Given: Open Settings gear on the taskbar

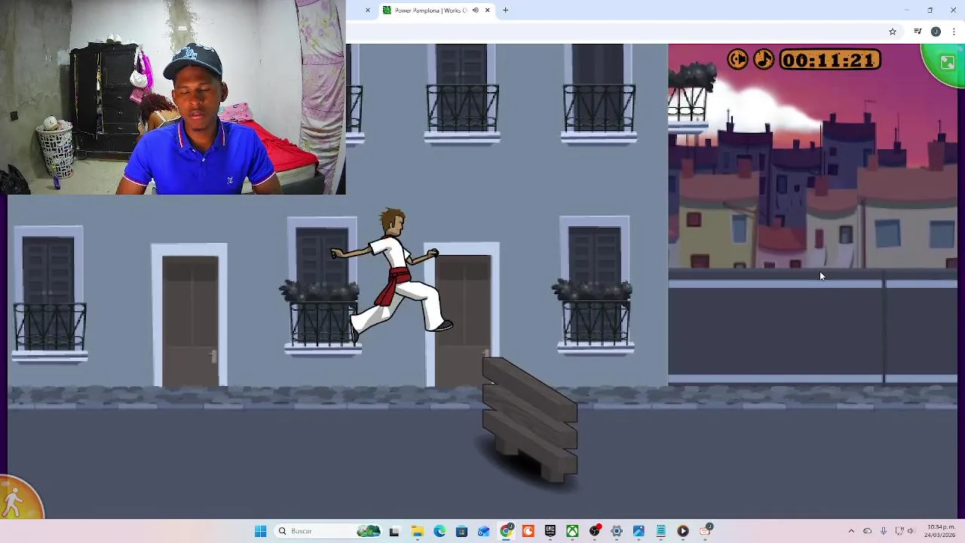Looking at the screenshot, I should [617, 531].
